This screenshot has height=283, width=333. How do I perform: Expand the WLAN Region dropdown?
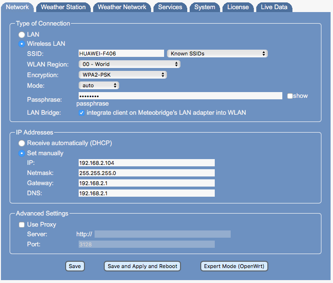(129, 64)
